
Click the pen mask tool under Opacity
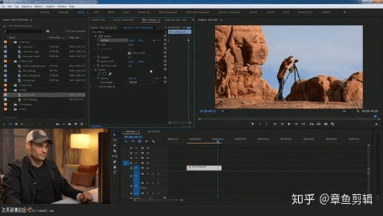[111, 73]
